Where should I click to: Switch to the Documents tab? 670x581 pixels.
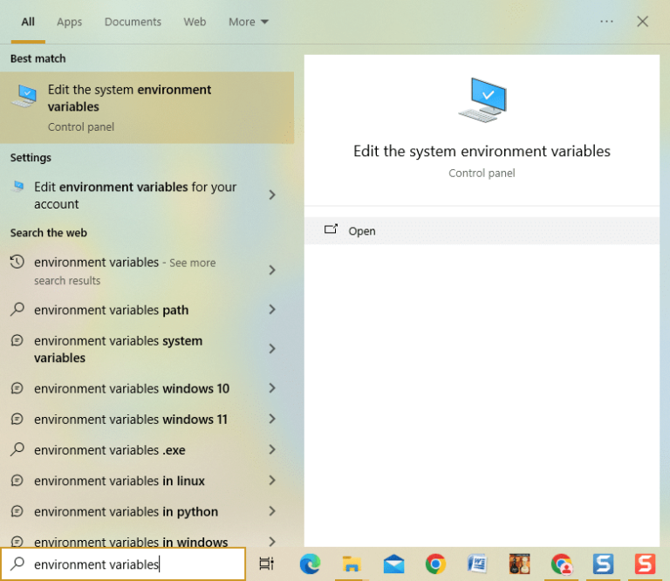(x=133, y=22)
